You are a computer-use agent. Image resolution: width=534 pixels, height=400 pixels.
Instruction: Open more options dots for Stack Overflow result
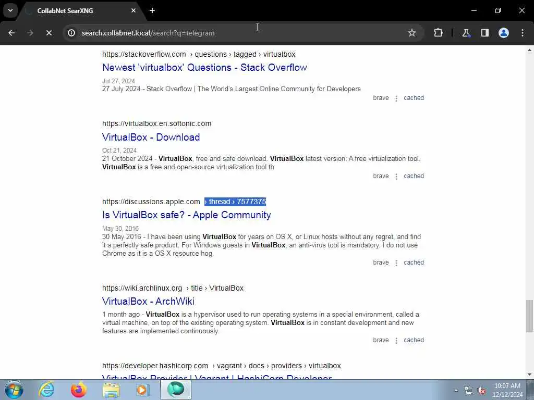(x=396, y=98)
